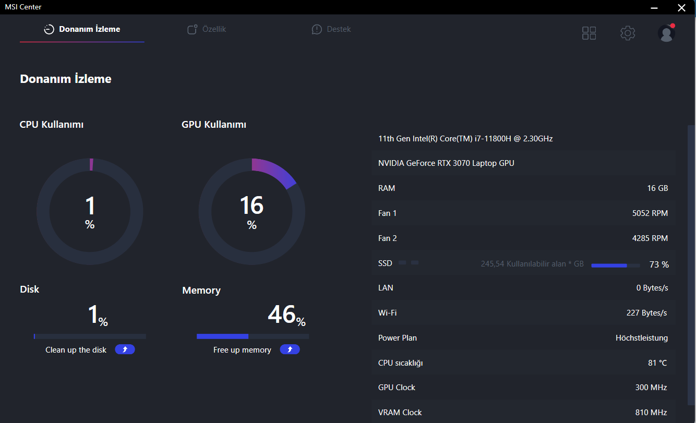Click the "LAN" row label
The height and width of the screenshot is (423, 696).
tap(386, 288)
